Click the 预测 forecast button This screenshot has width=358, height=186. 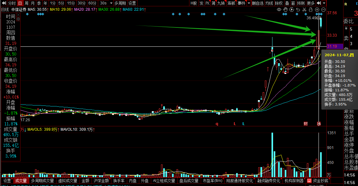(301, 3)
